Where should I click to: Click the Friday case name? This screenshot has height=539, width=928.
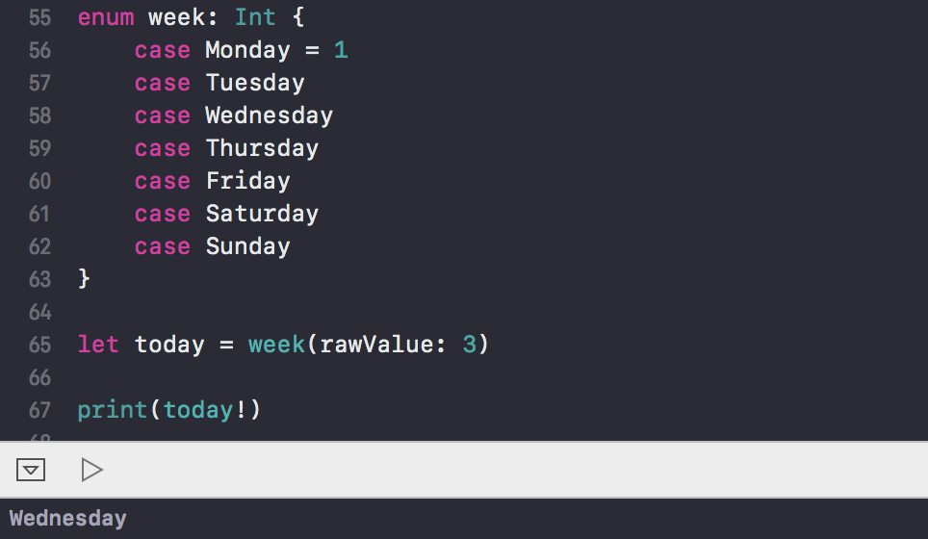(x=248, y=181)
